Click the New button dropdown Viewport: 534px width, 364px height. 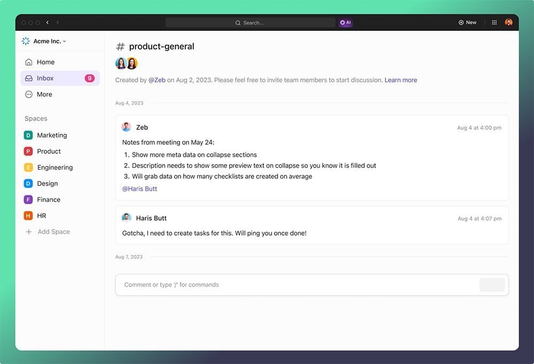point(467,22)
